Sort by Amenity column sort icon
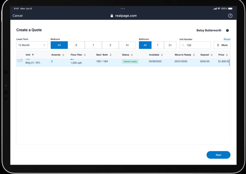 [63, 55]
